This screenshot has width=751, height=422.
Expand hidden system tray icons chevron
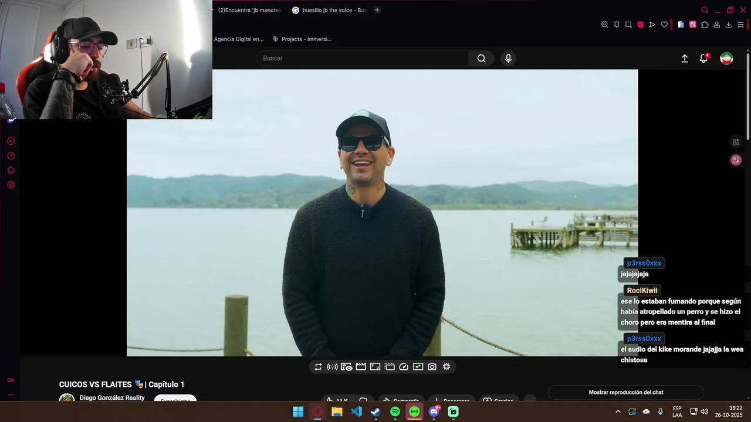click(618, 411)
